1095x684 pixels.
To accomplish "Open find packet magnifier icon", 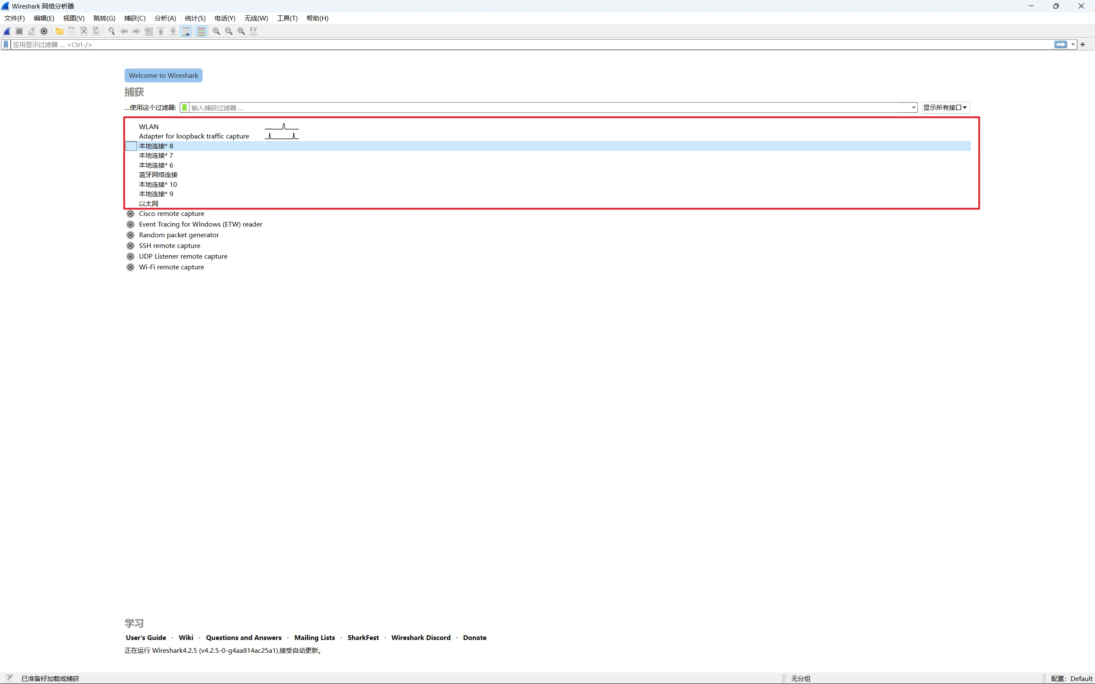I will [111, 31].
